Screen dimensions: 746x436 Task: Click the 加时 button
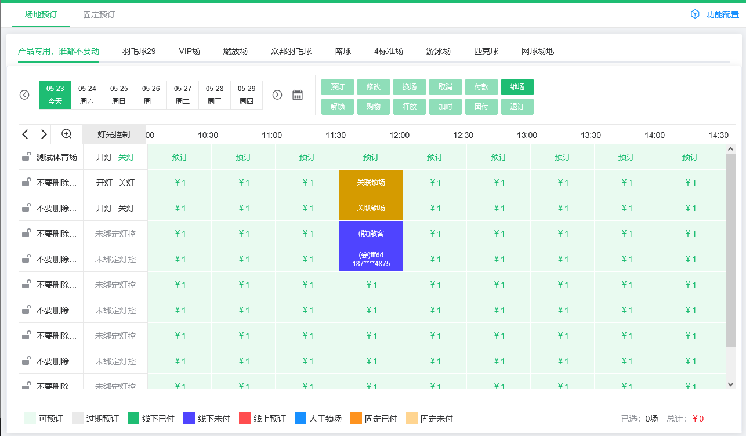pyautogui.click(x=446, y=107)
